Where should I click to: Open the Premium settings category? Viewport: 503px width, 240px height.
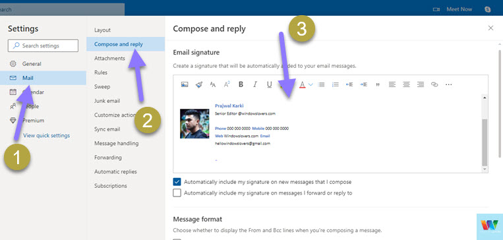[x=43, y=121]
